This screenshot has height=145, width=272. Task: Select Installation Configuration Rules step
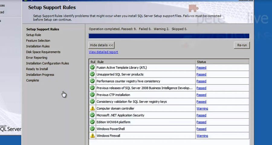(47, 63)
